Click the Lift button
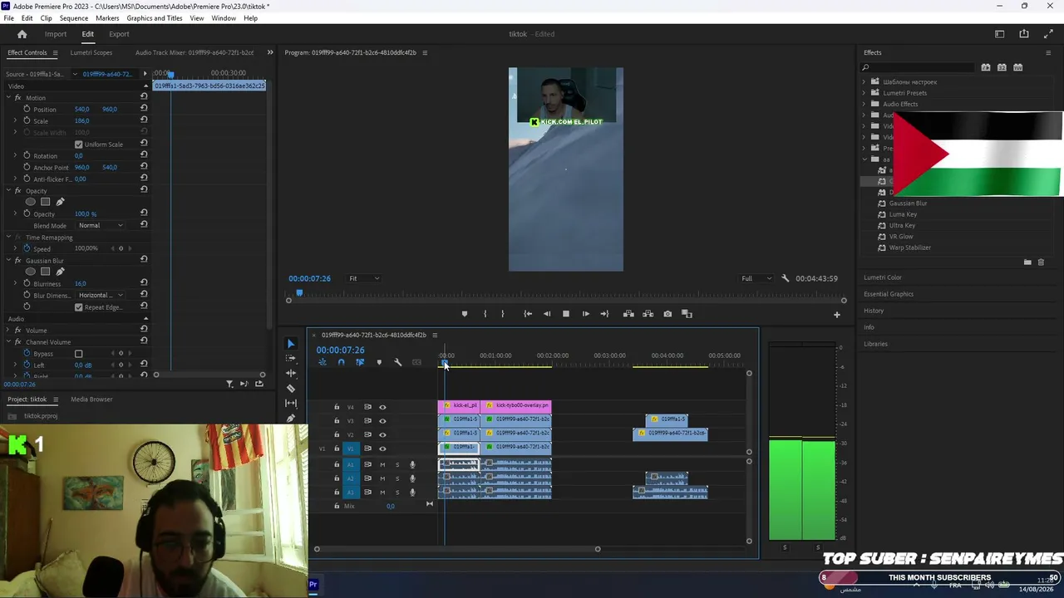 (x=628, y=314)
